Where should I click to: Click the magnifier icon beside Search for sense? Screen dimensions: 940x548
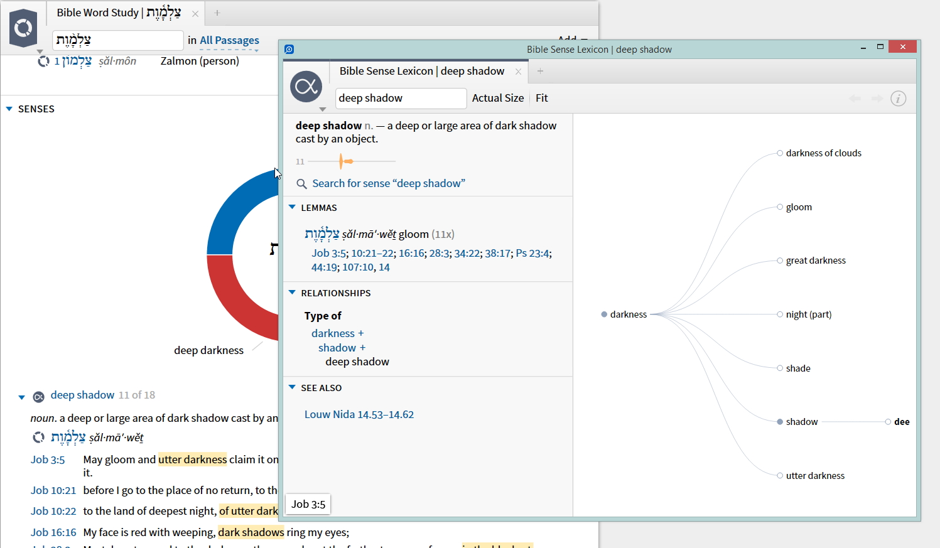point(301,184)
